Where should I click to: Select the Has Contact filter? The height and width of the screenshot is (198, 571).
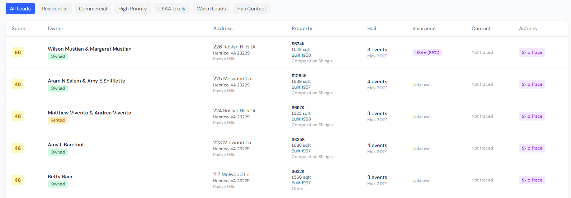pyautogui.click(x=251, y=9)
